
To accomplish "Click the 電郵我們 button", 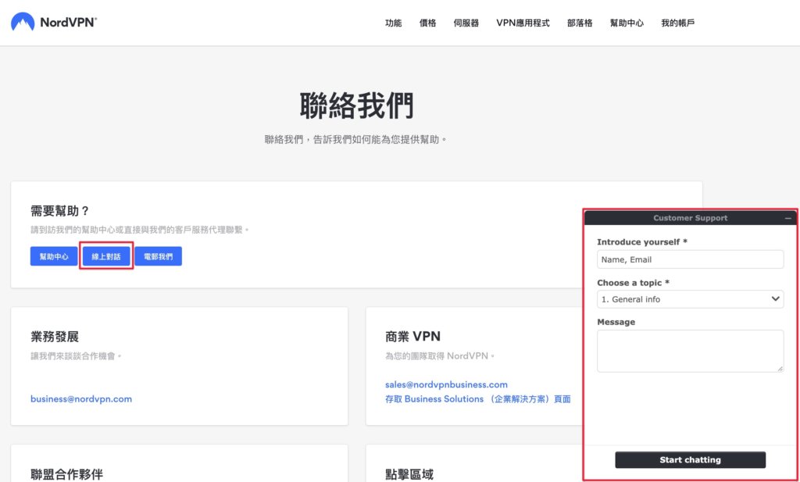I will (158, 256).
